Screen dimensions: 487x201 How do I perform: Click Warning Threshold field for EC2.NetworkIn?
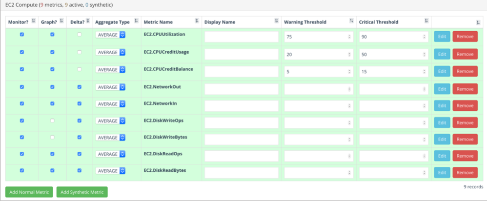tap(319, 106)
